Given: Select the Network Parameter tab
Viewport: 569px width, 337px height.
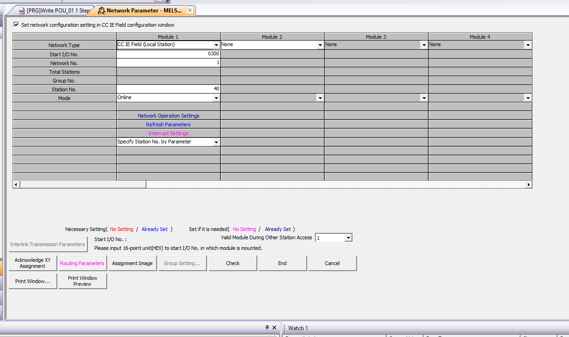Looking at the screenshot, I should coord(143,11).
